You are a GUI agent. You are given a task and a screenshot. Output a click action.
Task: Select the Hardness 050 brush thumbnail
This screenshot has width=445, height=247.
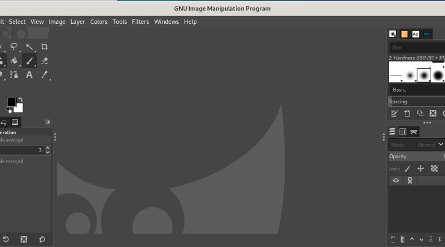coord(424,75)
